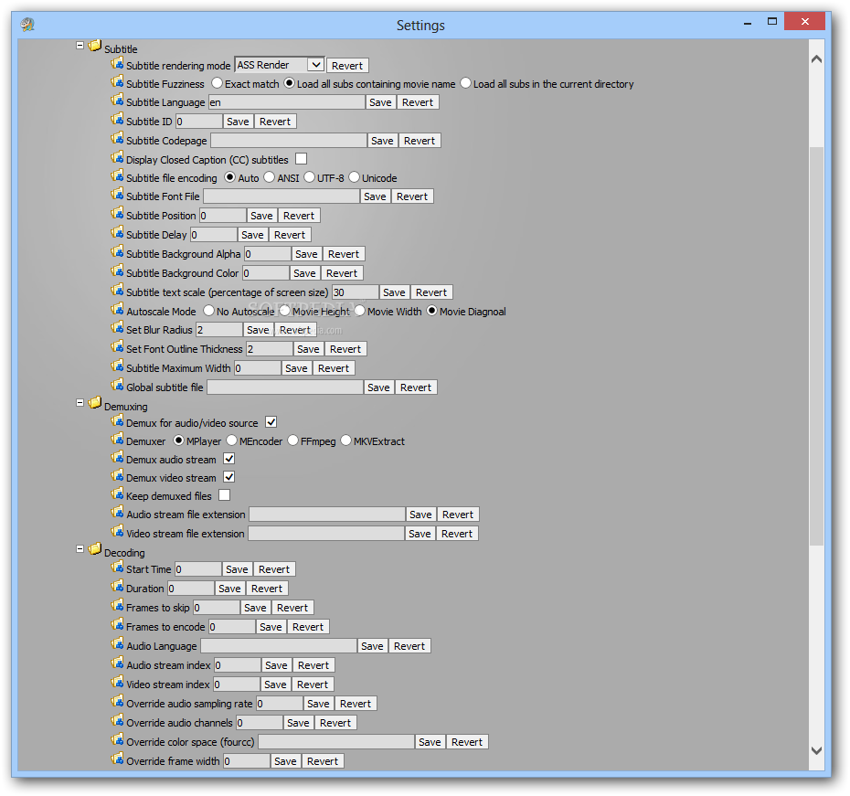Click the icon beside Subtitle Background Alpha

coord(117,252)
